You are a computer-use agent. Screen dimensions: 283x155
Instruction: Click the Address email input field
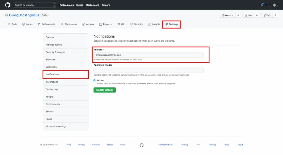tap(148, 55)
